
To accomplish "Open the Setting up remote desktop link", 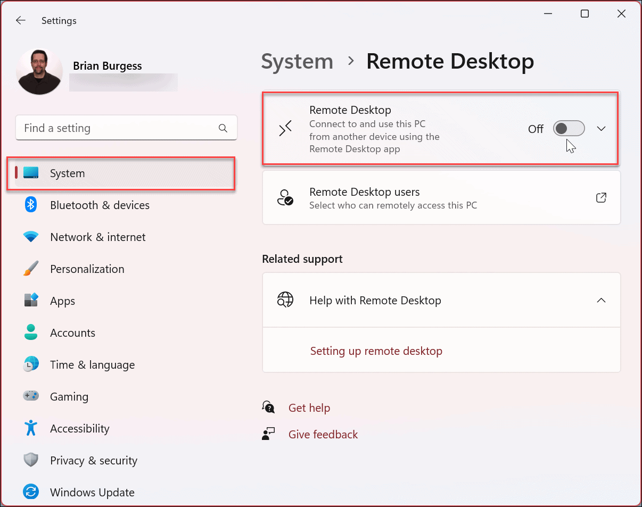I will coord(376,351).
